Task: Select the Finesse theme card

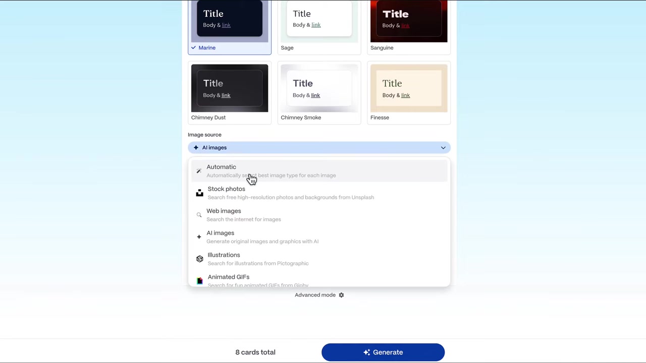Action: coord(409,93)
